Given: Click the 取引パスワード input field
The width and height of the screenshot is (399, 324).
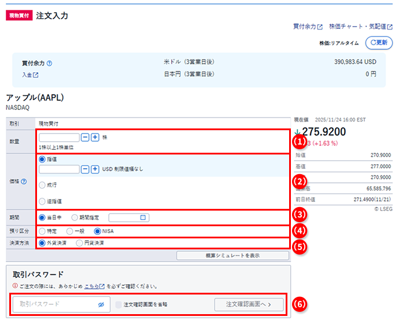Looking at the screenshot, I should [x=55, y=304].
